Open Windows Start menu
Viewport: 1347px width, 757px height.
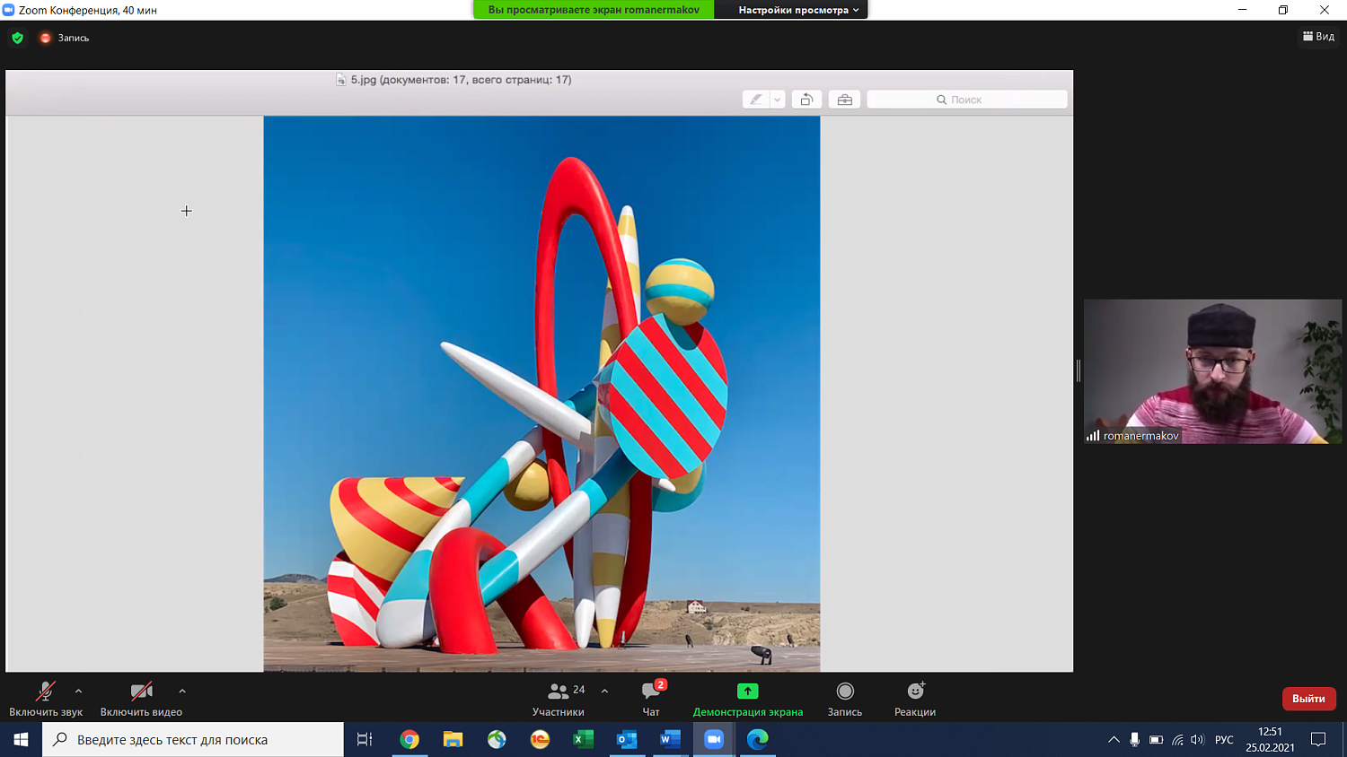click(x=21, y=739)
